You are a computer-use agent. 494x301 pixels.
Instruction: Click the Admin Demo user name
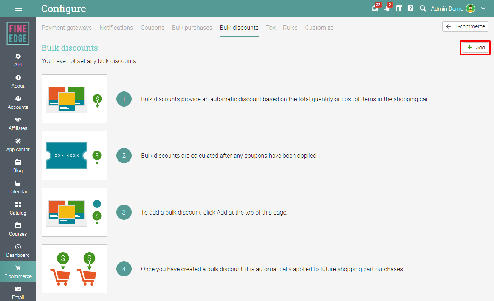[447, 8]
